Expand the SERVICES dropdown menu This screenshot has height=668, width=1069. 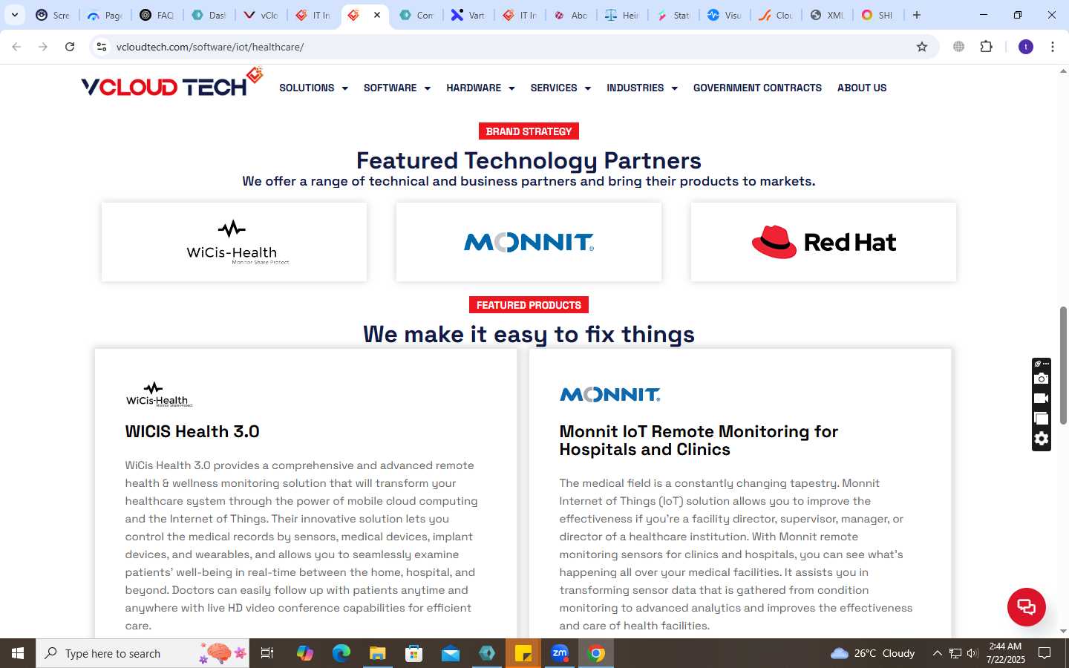pyautogui.click(x=560, y=88)
